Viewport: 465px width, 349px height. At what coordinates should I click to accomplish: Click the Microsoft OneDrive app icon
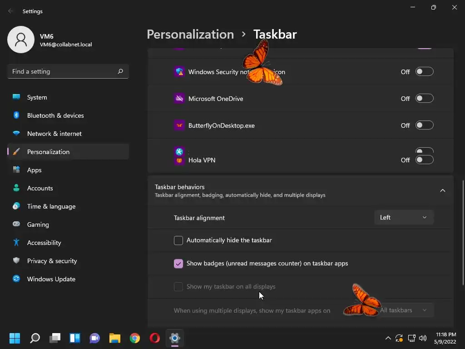pos(179,99)
